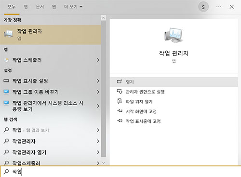Viewport: 241px width, 177px height.
Task: Select 작업 - 웹 결과 보기 suggestion
Action: (x=51, y=130)
